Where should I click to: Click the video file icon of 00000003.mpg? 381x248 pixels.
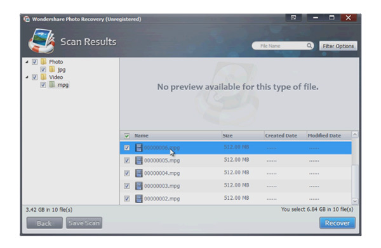pyautogui.click(x=138, y=186)
